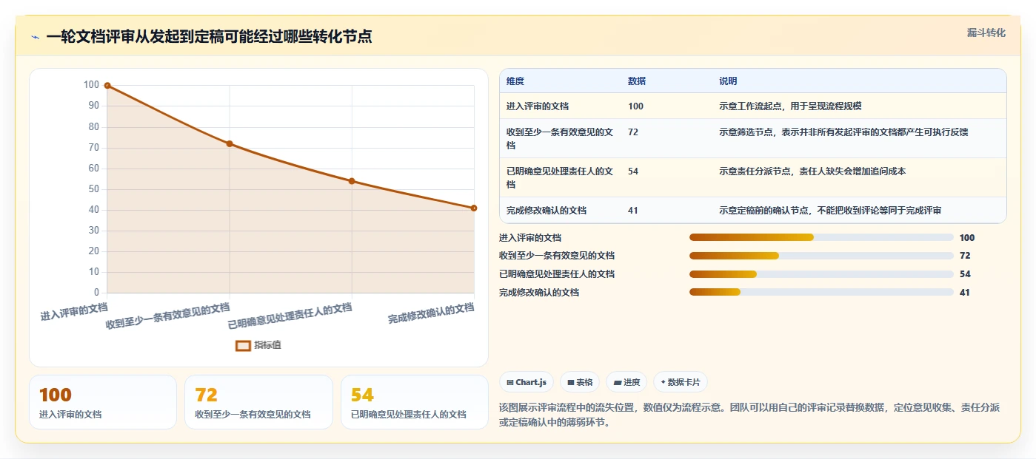
Task: Click the y-axis tick label 0
Action: click(96, 293)
